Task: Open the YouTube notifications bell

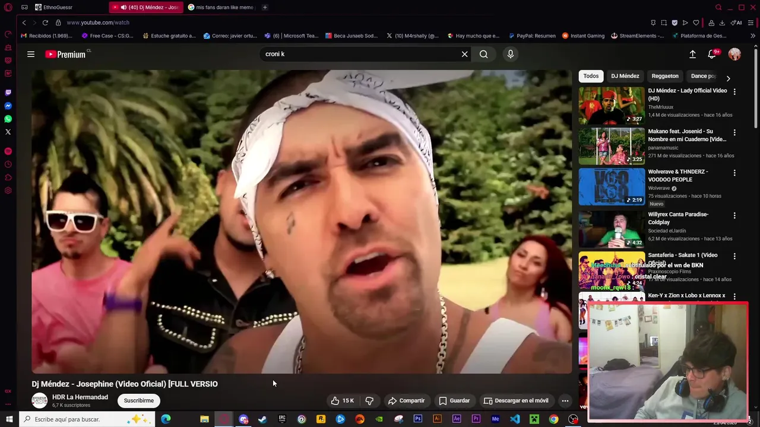Action: tap(712, 54)
